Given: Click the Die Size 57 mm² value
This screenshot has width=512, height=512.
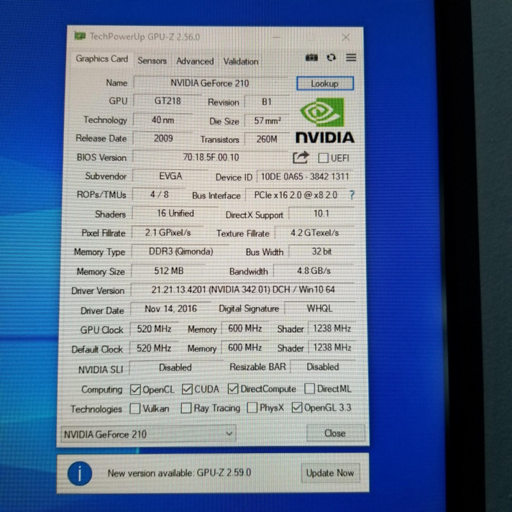Looking at the screenshot, I should point(267,121).
